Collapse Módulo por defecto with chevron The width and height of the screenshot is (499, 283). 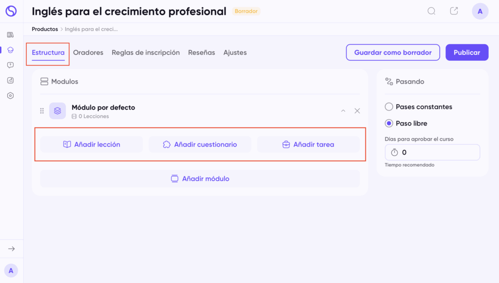pyautogui.click(x=343, y=111)
